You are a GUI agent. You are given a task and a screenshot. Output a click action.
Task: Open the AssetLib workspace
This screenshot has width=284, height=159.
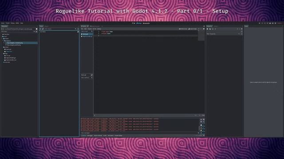[146, 23]
